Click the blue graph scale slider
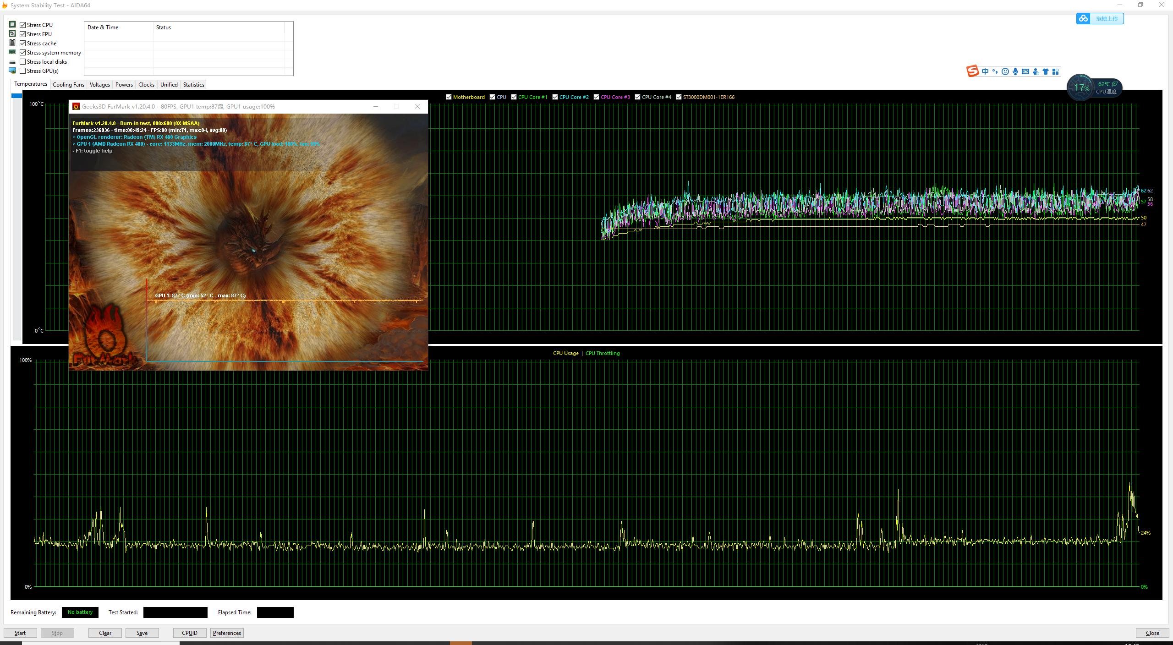 (16, 96)
